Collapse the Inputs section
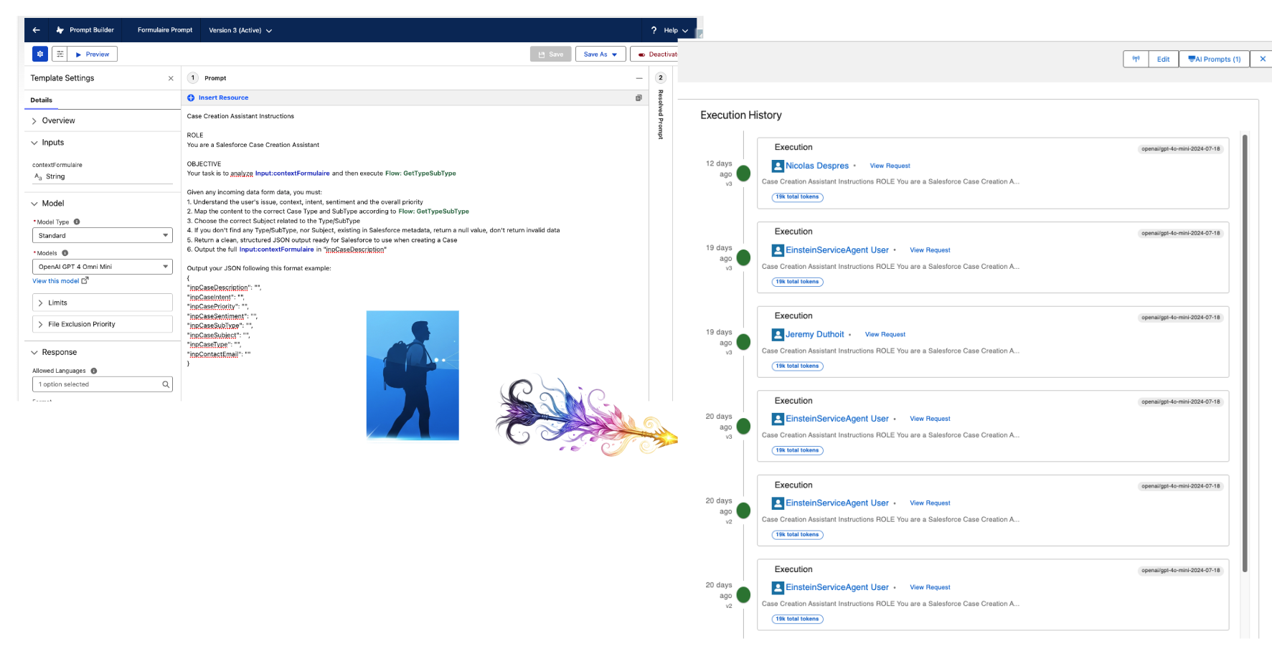1272x646 pixels. tap(34, 143)
